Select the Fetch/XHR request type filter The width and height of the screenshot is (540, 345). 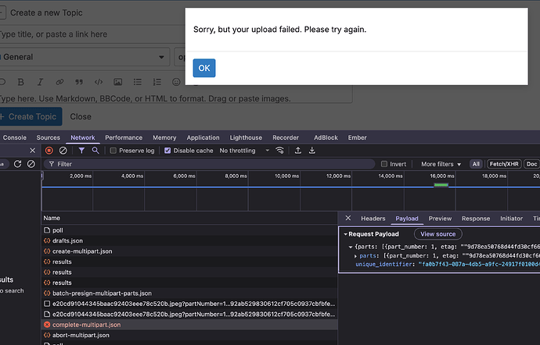[x=504, y=164]
